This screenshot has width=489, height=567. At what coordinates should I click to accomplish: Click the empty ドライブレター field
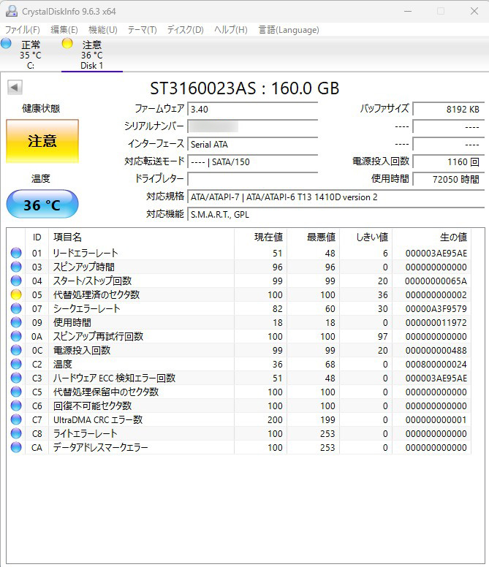pyautogui.click(x=252, y=179)
